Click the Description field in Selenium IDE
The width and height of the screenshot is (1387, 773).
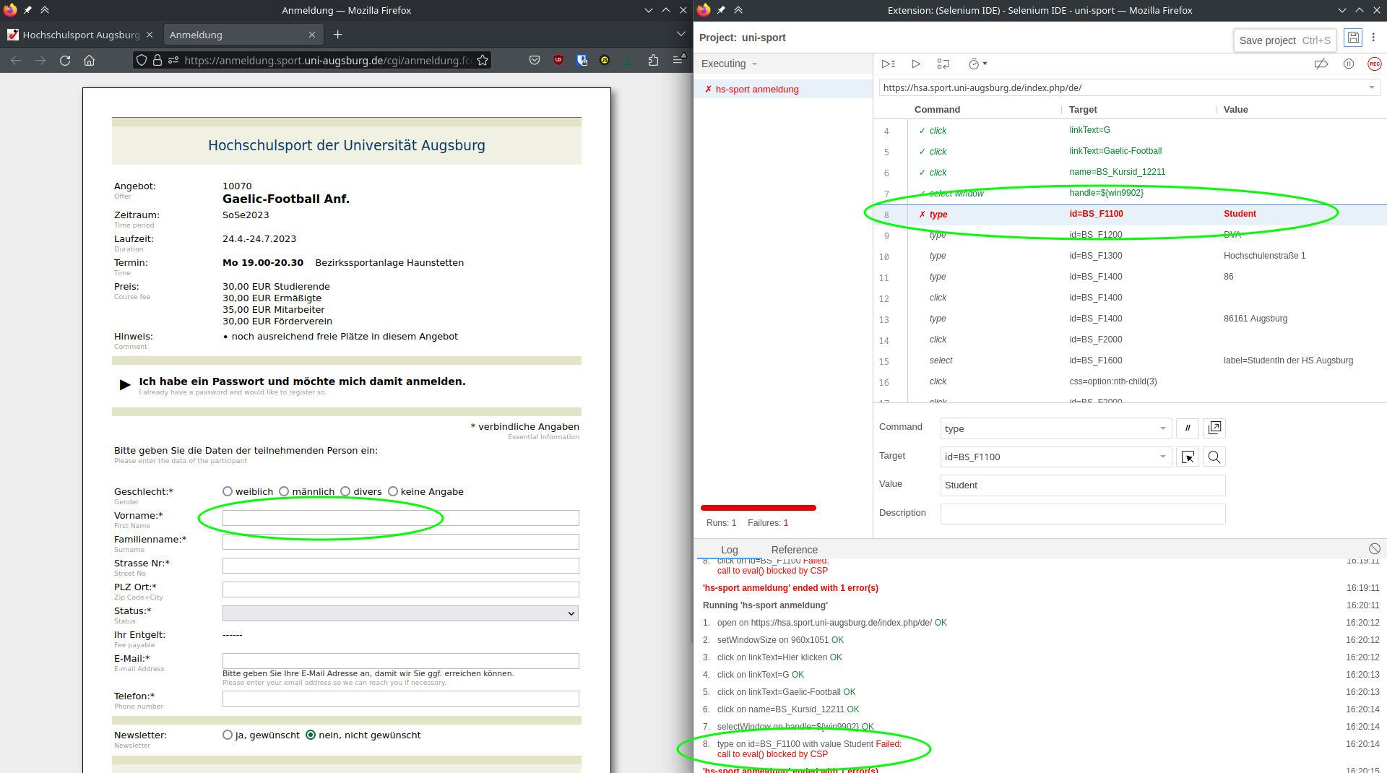tap(1083, 514)
